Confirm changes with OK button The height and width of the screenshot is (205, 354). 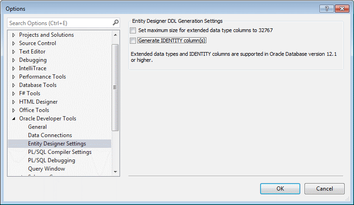[280, 189]
